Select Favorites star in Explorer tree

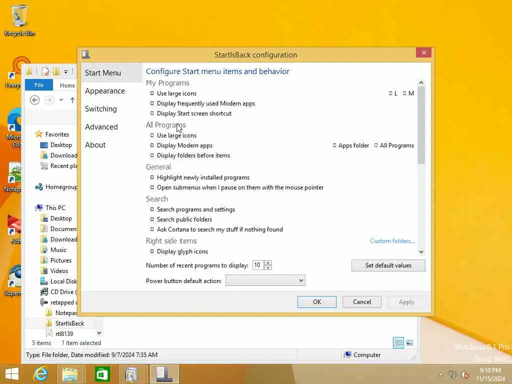point(39,134)
